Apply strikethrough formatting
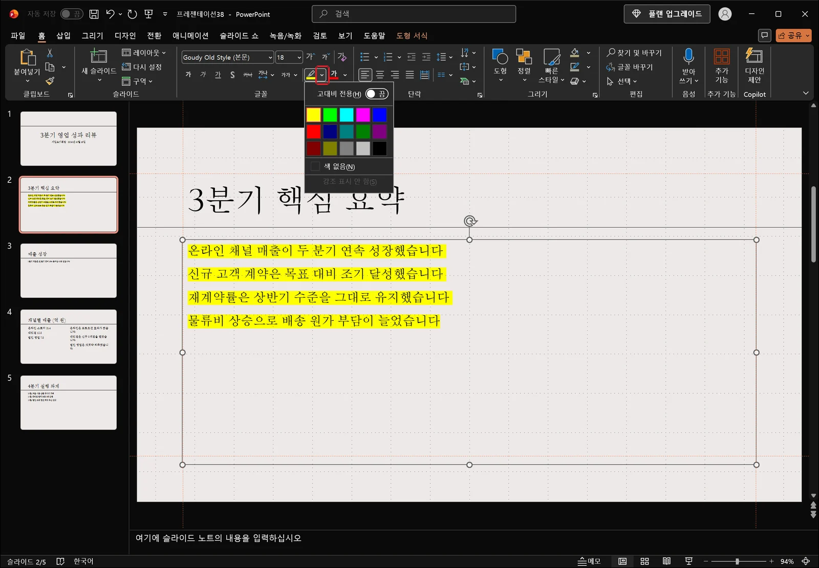Screen dimensions: 819x568 pyautogui.click(x=248, y=75)
